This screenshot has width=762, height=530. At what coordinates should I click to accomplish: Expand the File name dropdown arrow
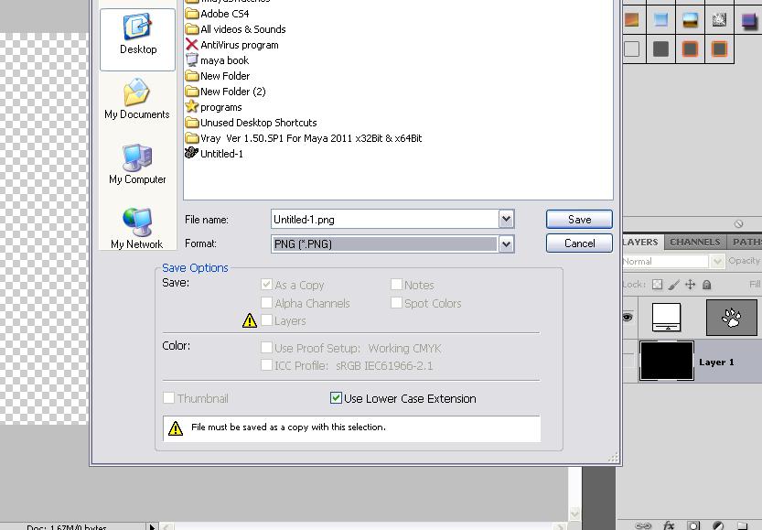tap(506, 220)
